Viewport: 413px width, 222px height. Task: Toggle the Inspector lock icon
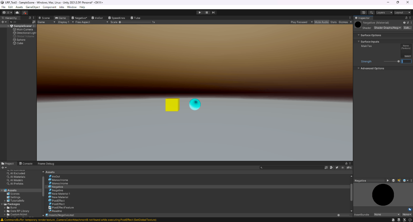tap(406, 18)
